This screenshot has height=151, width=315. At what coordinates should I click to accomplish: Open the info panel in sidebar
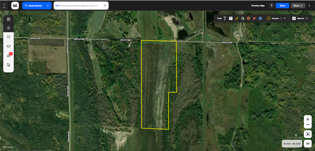click(x=9, y=28)
